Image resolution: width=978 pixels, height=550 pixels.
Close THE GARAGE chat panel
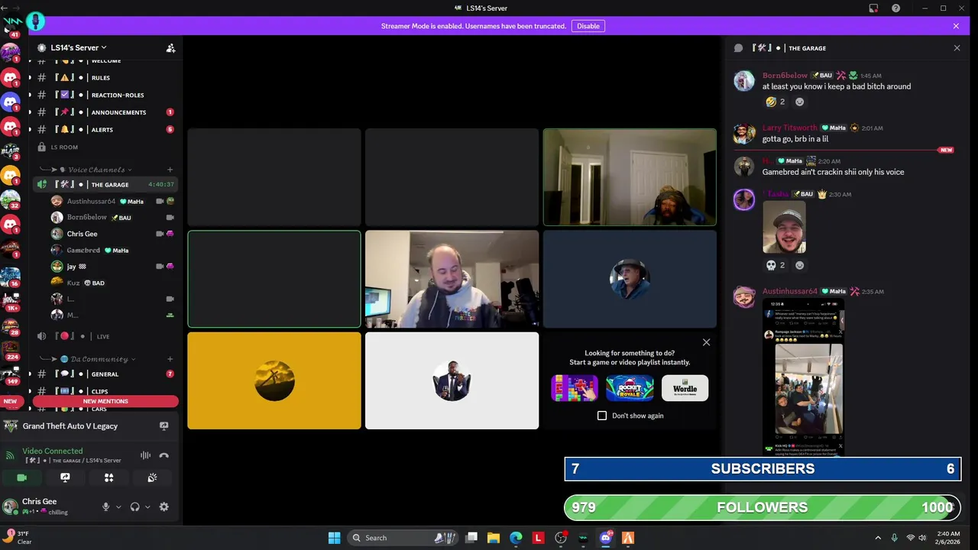click(x=957, y=48)
